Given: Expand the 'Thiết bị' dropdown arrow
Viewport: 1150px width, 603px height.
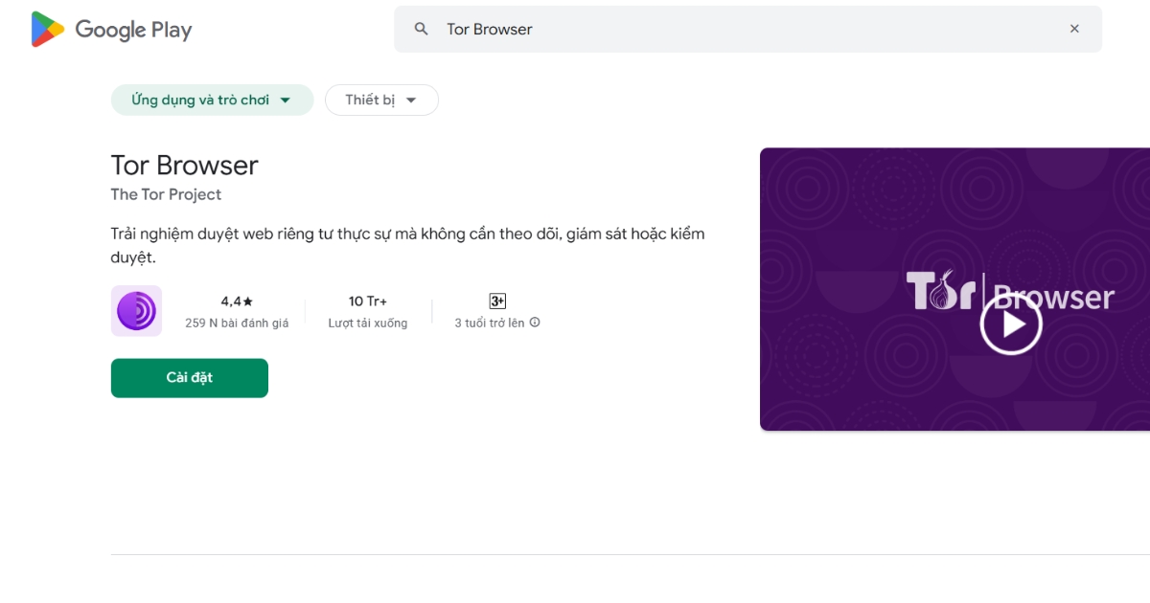Looking at the screenshot, I should click(411, 100).
